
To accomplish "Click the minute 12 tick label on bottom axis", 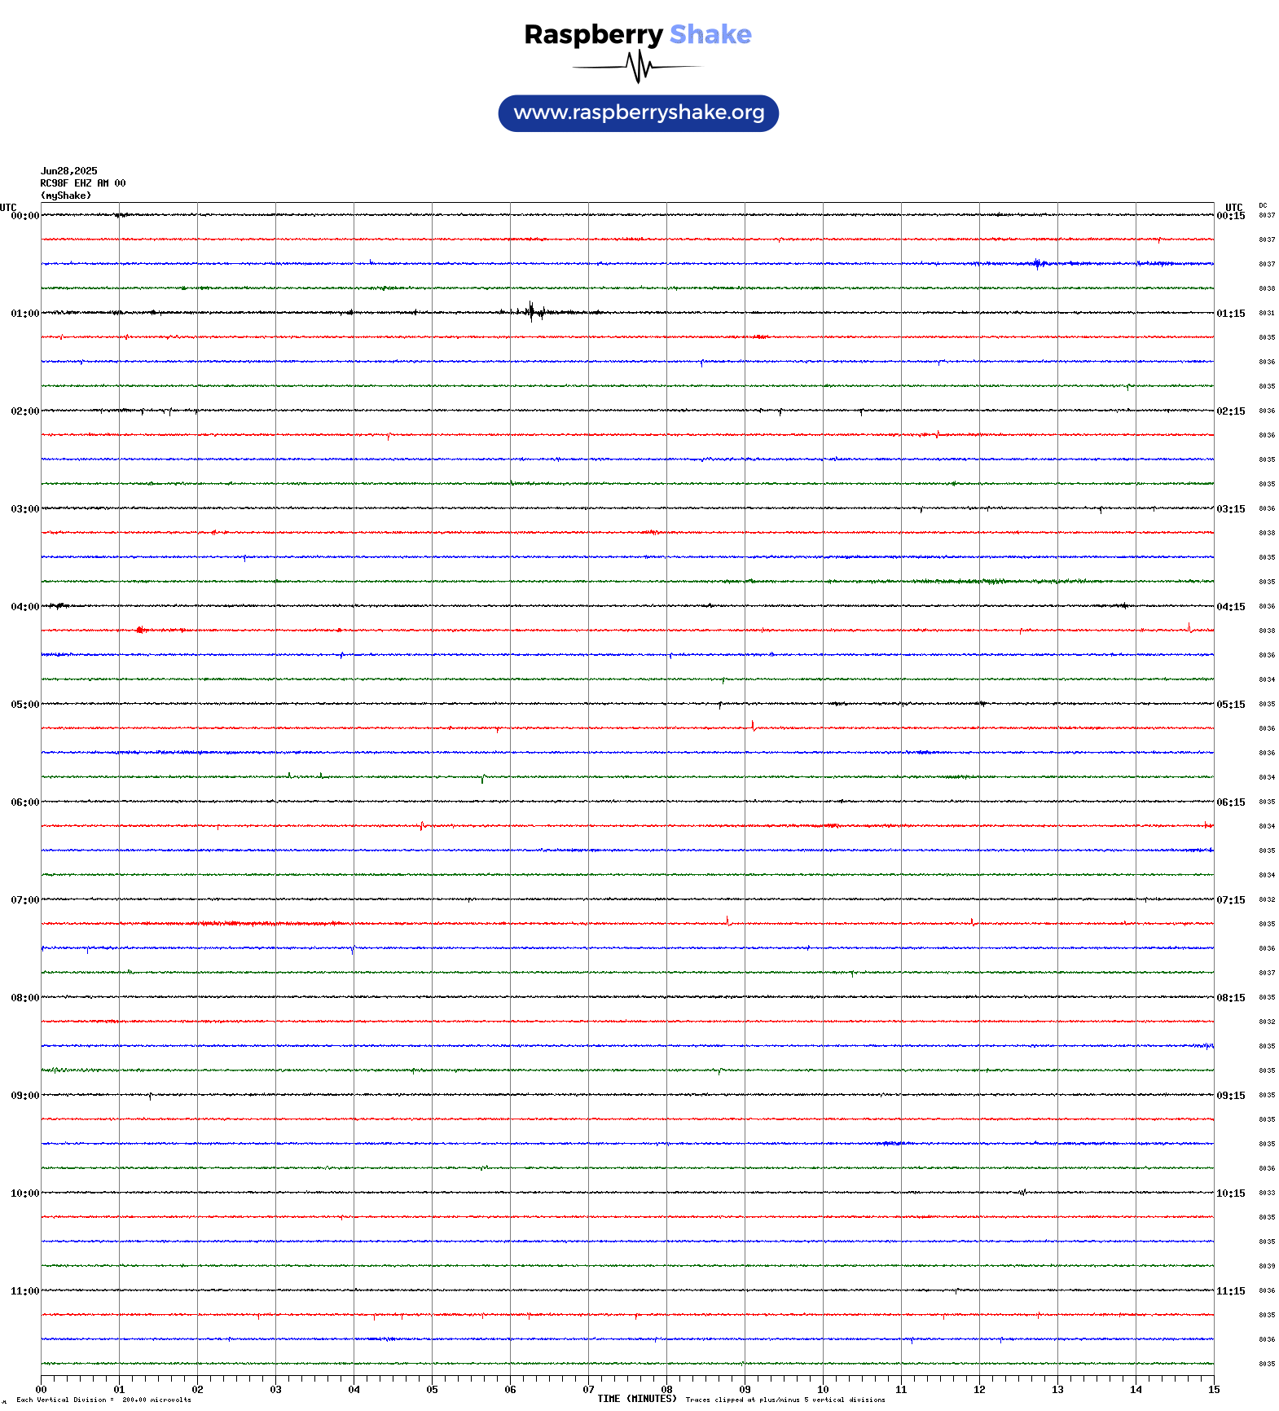I will coord(979,1390).
